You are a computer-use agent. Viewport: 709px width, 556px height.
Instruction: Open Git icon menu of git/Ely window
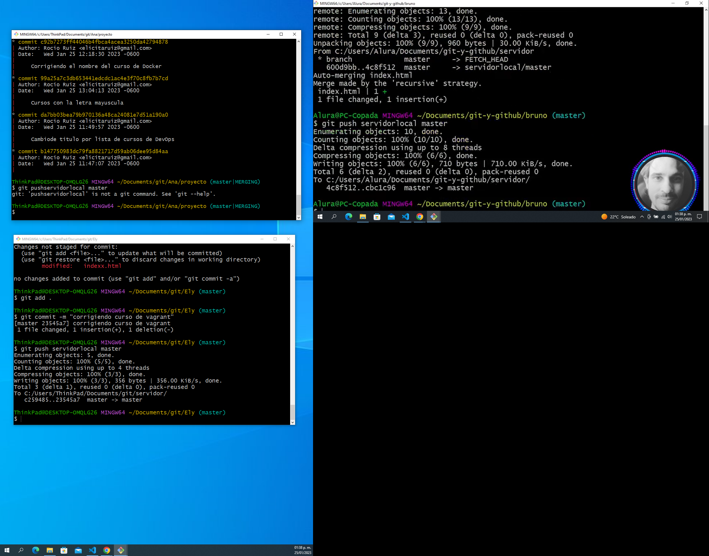18,239
